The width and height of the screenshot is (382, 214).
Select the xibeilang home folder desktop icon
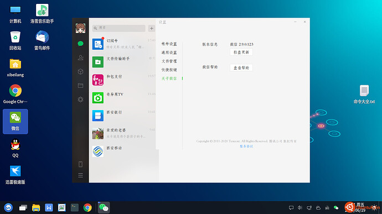[16, 67]
